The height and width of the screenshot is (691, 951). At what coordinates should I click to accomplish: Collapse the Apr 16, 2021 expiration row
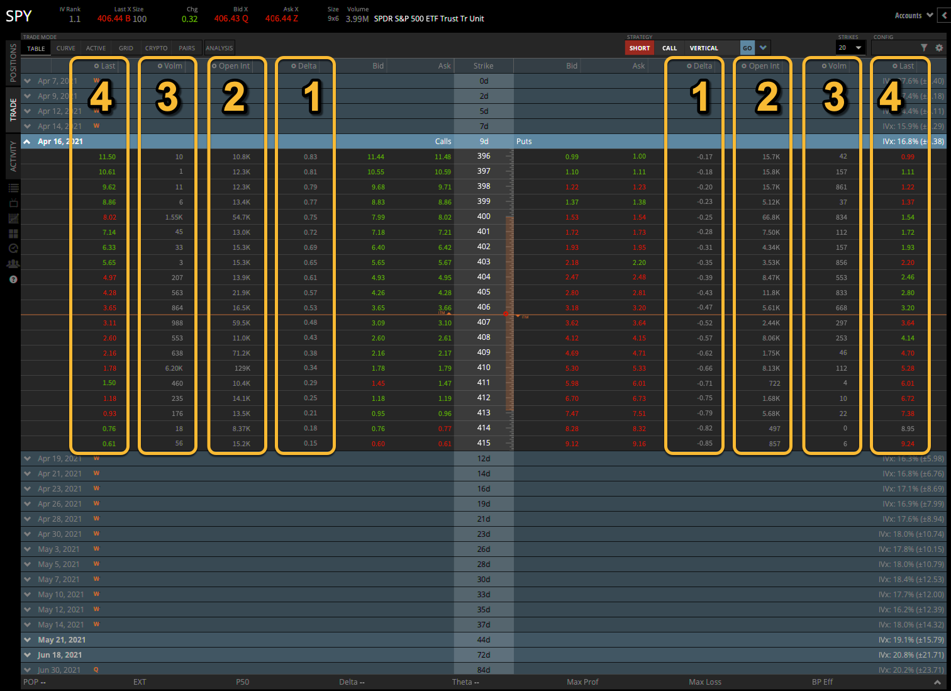click(x=26, y=141)
